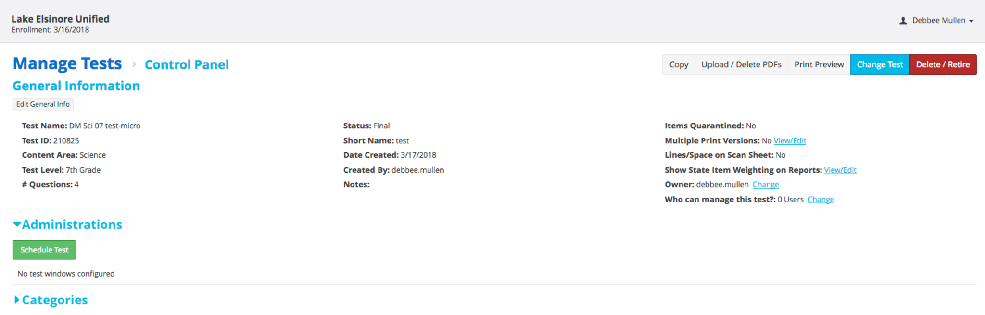Click Print Preview
The width and height of the screenshot is (985, 315).
(819, 64)
